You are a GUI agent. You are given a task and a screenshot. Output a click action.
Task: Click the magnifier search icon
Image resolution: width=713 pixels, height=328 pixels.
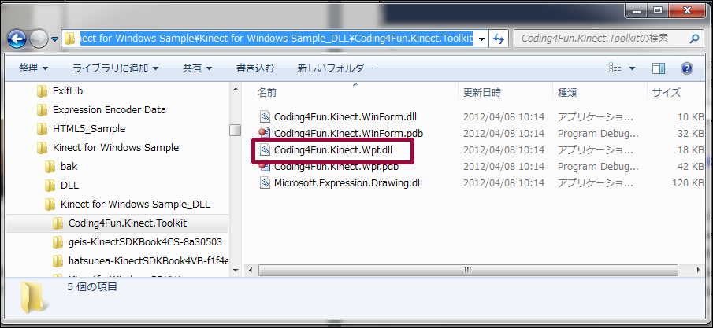[694, 39]
